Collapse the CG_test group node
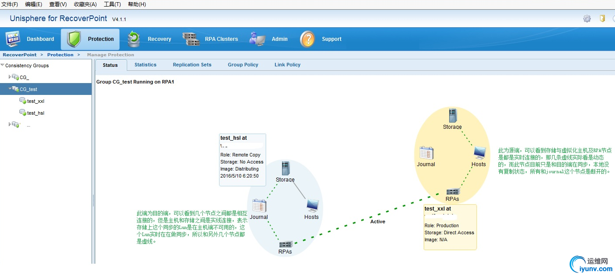615x276 pixels. click(x=10, y=89)
